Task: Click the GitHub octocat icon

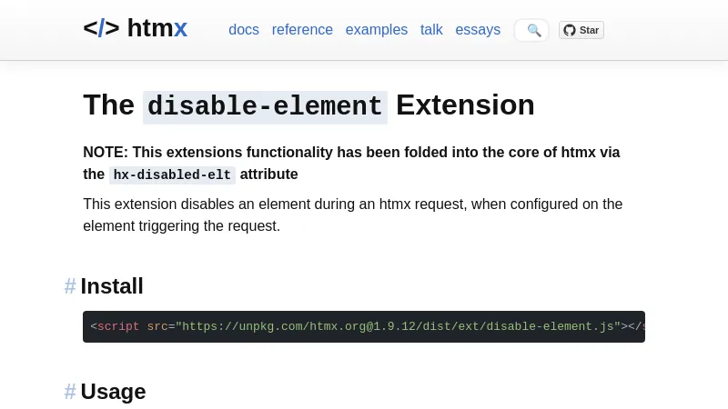Action: (x=570, y=30)
